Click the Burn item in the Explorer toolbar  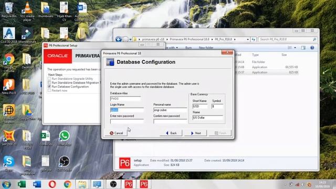tap(188, 48)
